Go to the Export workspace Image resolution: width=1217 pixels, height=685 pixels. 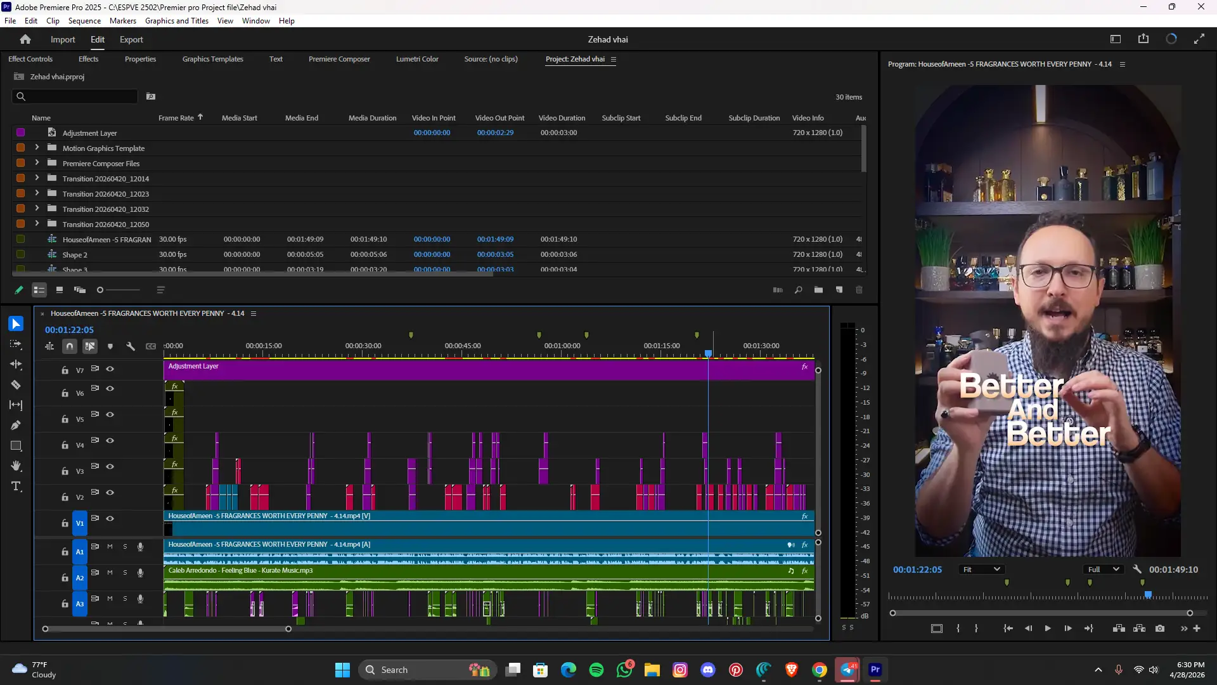(131, 39)
